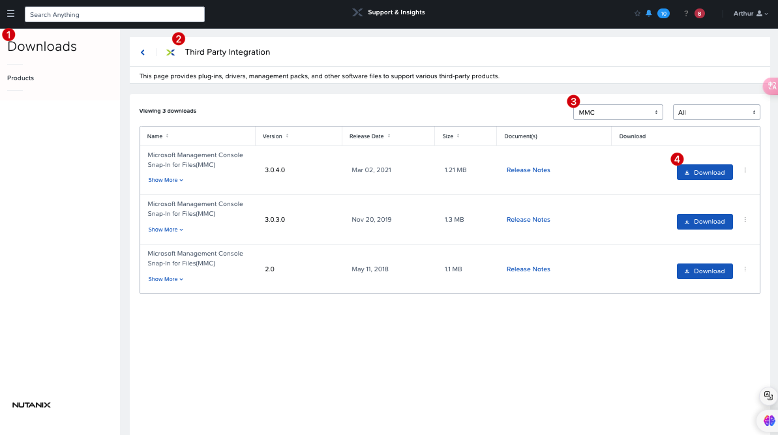This screenshot has height=435, width=778.
Task: Click the red 8 help badge
Action: [700, 14]
